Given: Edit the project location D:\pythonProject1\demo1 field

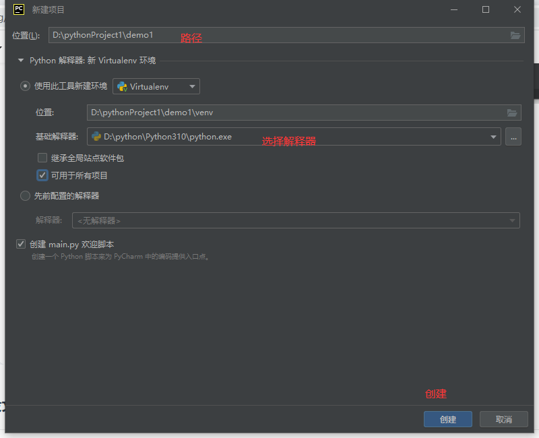Looking at the screenshot, I should click(x=286, y=35).
